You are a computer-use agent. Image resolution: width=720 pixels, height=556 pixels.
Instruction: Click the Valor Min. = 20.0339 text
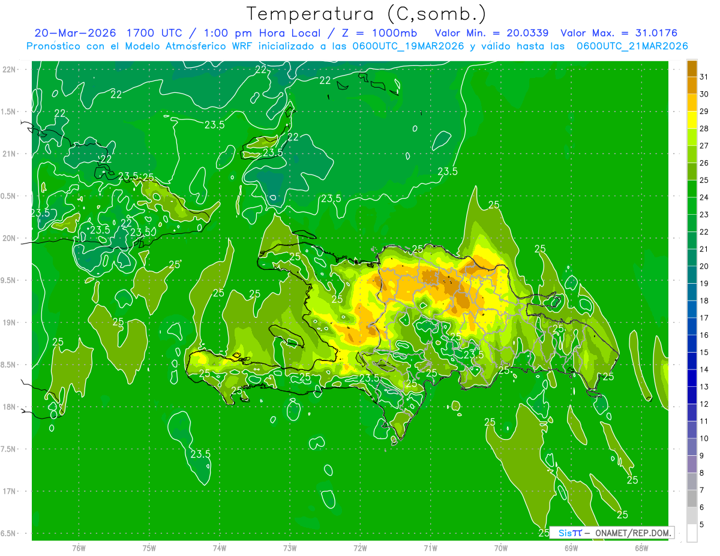pyautogui.click(x=492, y=33)
